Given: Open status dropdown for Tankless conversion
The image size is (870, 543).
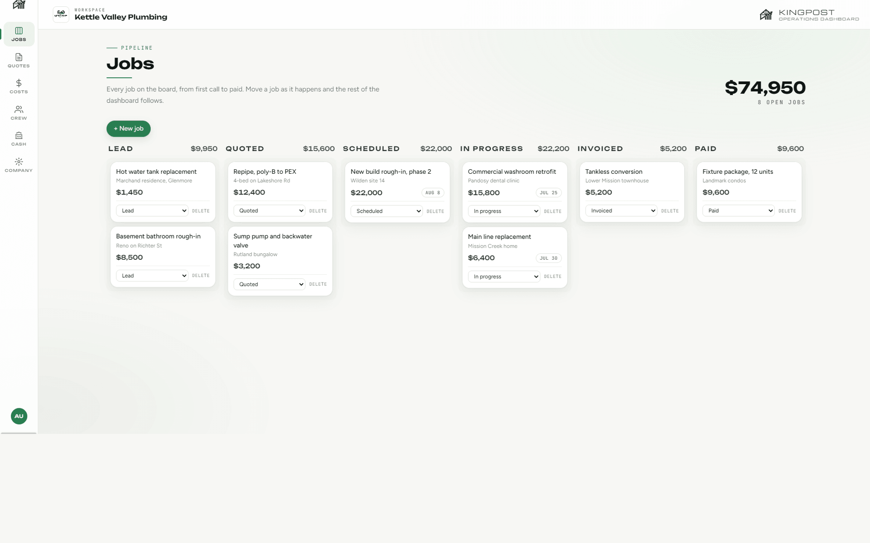Looking at the screenshot, I should tap(621, 211).
